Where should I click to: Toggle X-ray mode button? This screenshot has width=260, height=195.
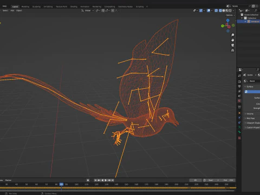[x=216, y=11]
